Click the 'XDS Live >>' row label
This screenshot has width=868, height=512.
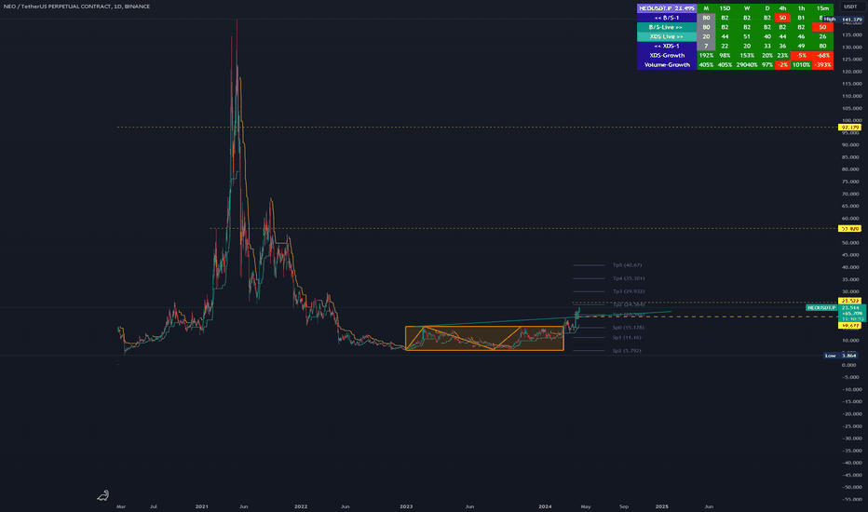click(667, 36)
